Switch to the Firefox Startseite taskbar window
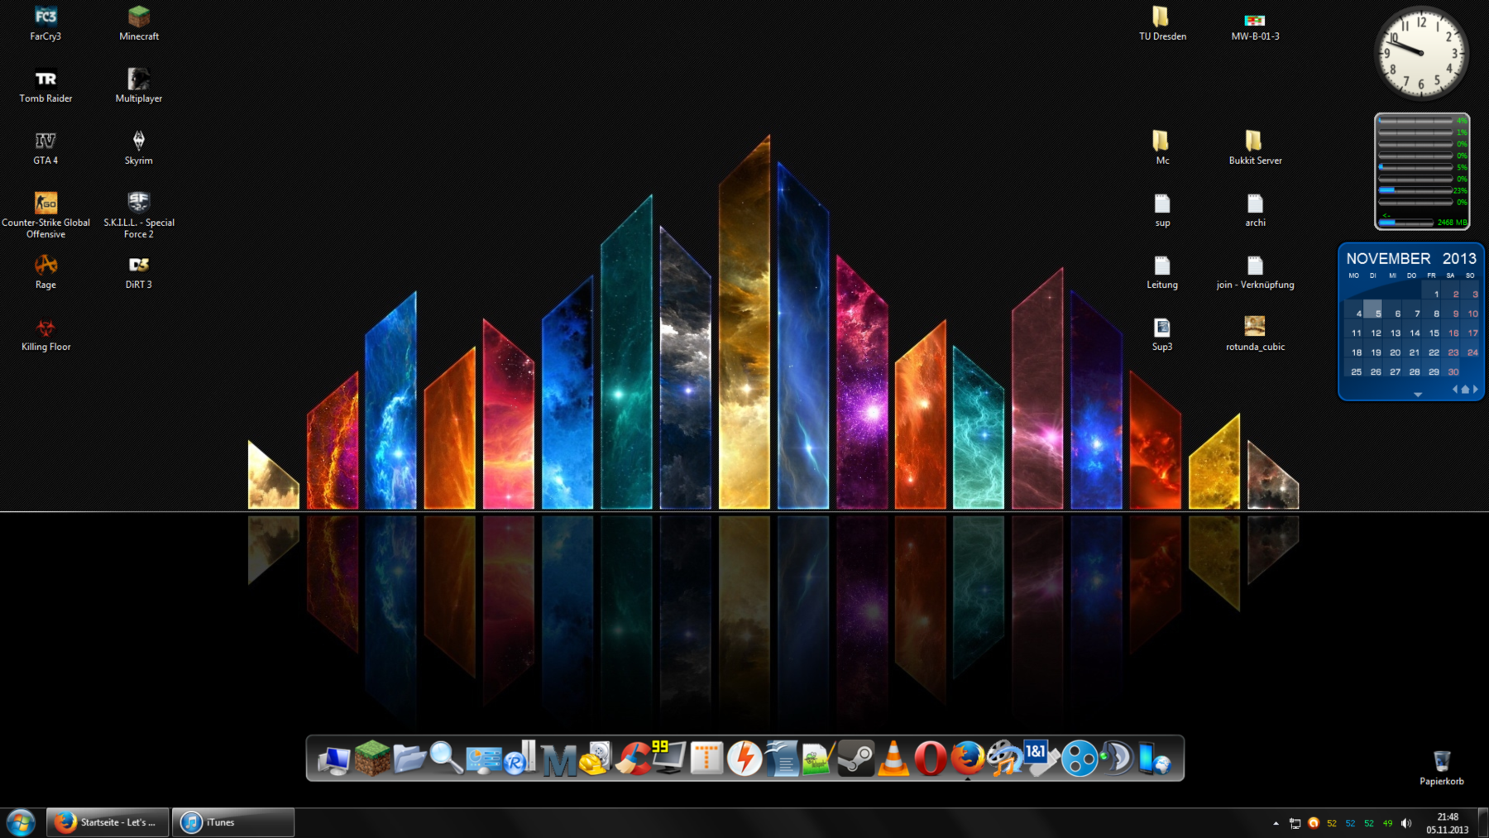 (x=108, y=822)
